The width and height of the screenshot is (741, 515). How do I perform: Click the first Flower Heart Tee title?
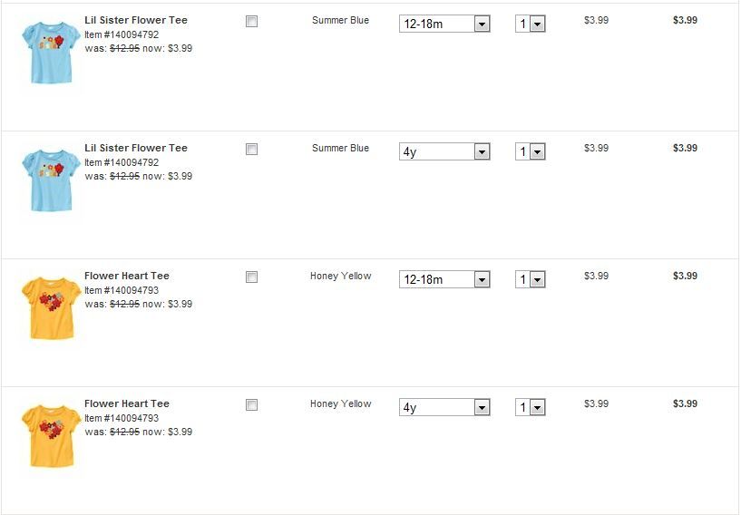coord(127,276)
